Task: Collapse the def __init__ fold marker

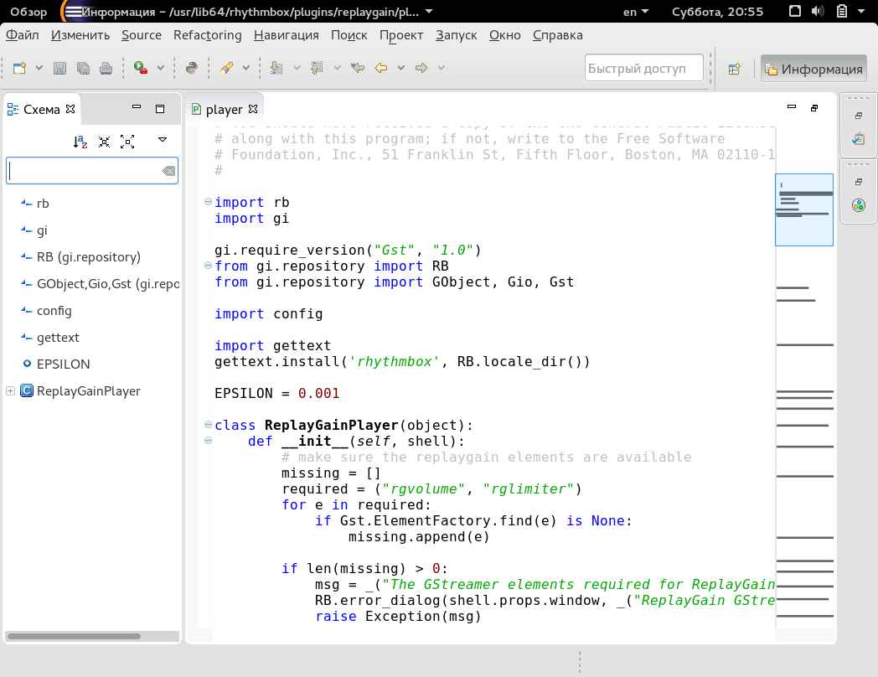Action: 209,440
